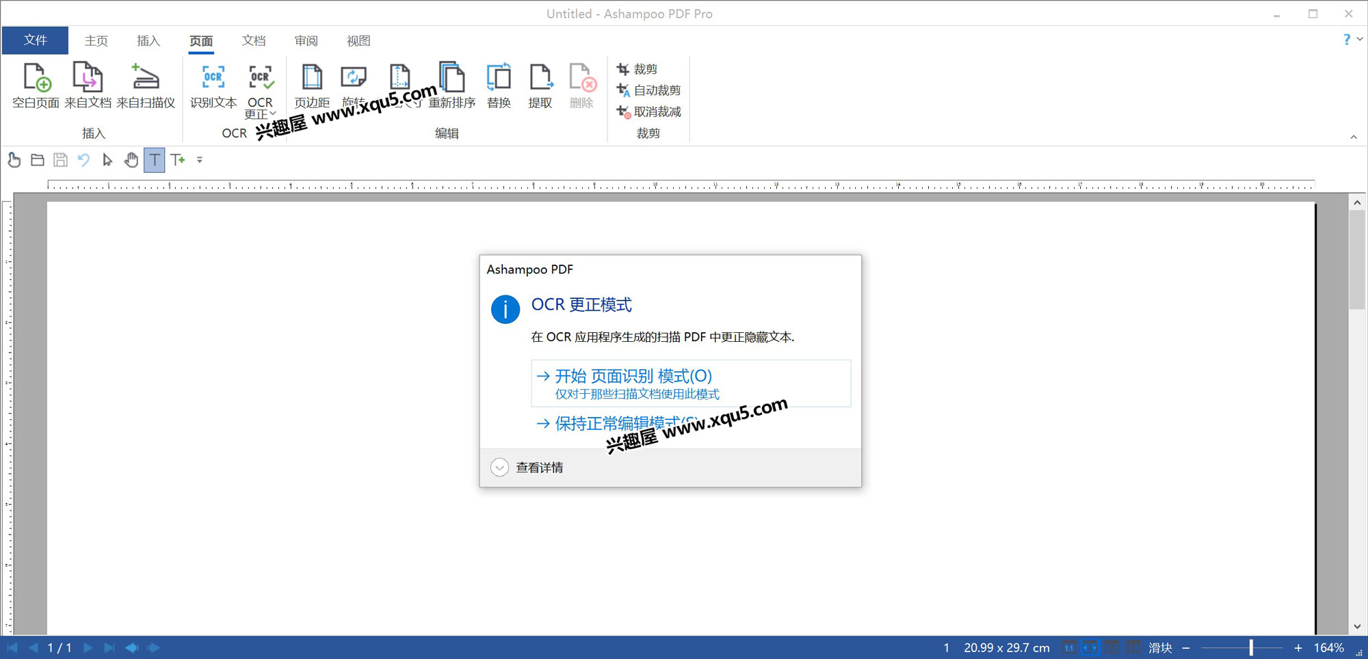
Task: Go to first page in status bar
Action: click(x=12, y=647)
